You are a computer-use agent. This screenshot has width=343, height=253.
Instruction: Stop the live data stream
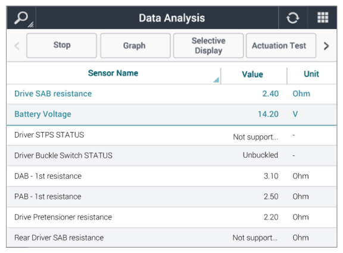pos(61,46)
